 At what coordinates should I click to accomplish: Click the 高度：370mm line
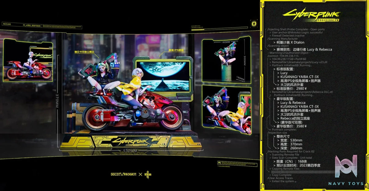coord(290,144)
